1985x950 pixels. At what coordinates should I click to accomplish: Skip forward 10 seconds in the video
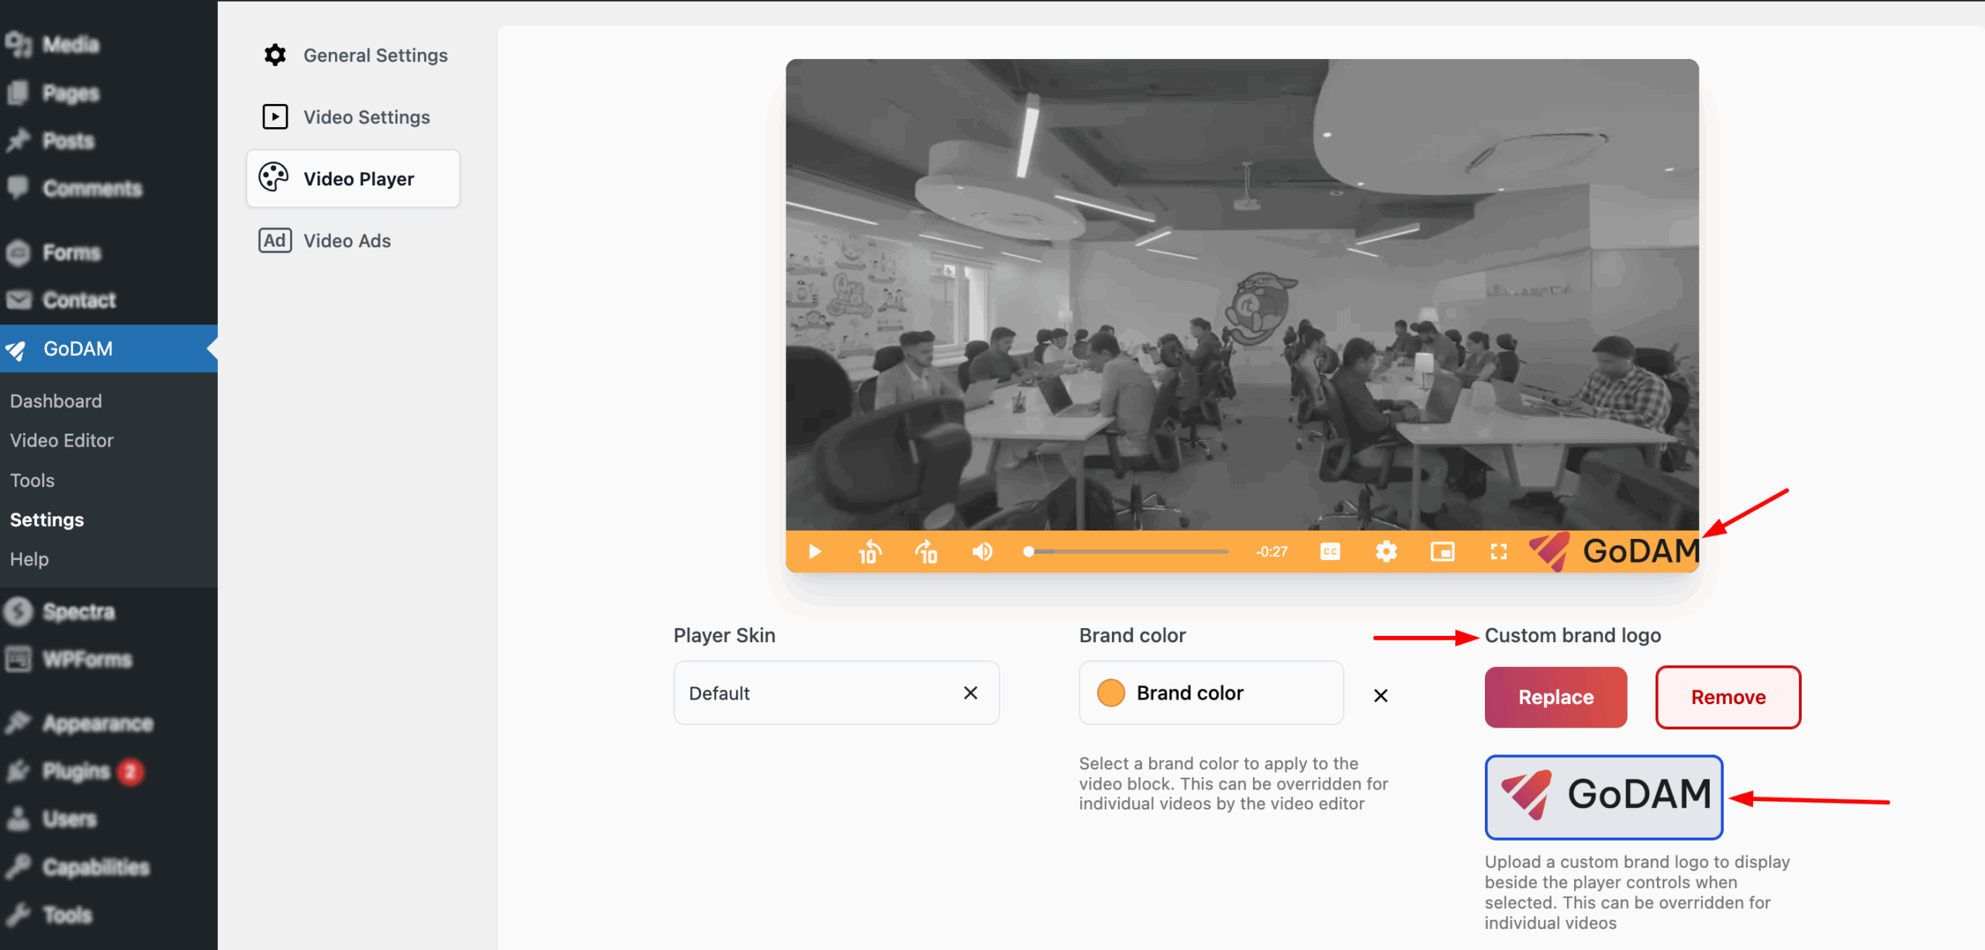click(x=926, y=551)
